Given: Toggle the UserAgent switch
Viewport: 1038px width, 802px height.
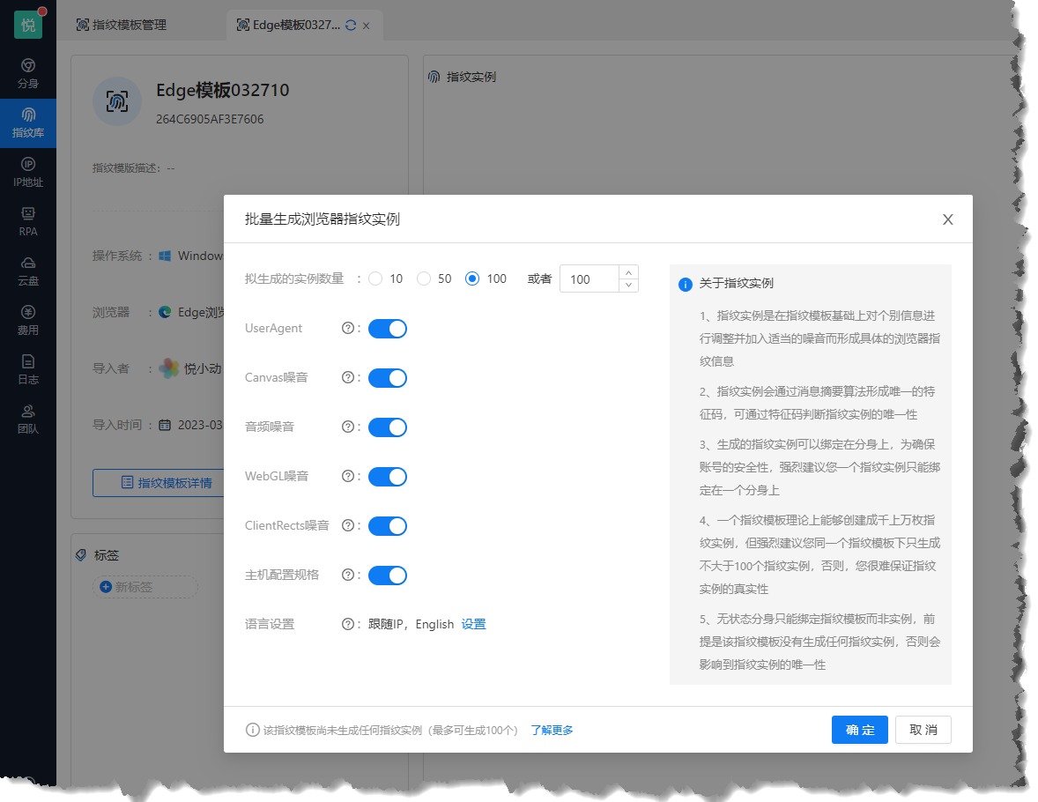Looking at the screenshot, I should [387, 329].
